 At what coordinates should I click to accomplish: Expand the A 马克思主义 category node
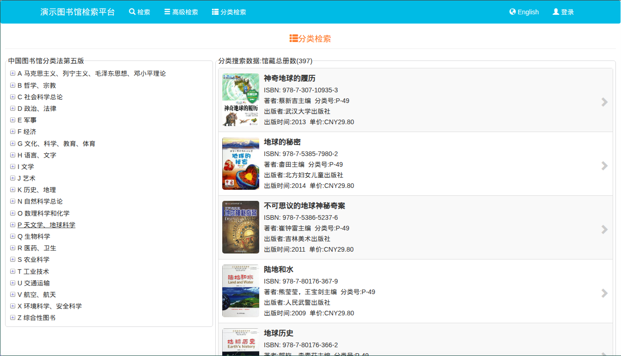[13, 73]
